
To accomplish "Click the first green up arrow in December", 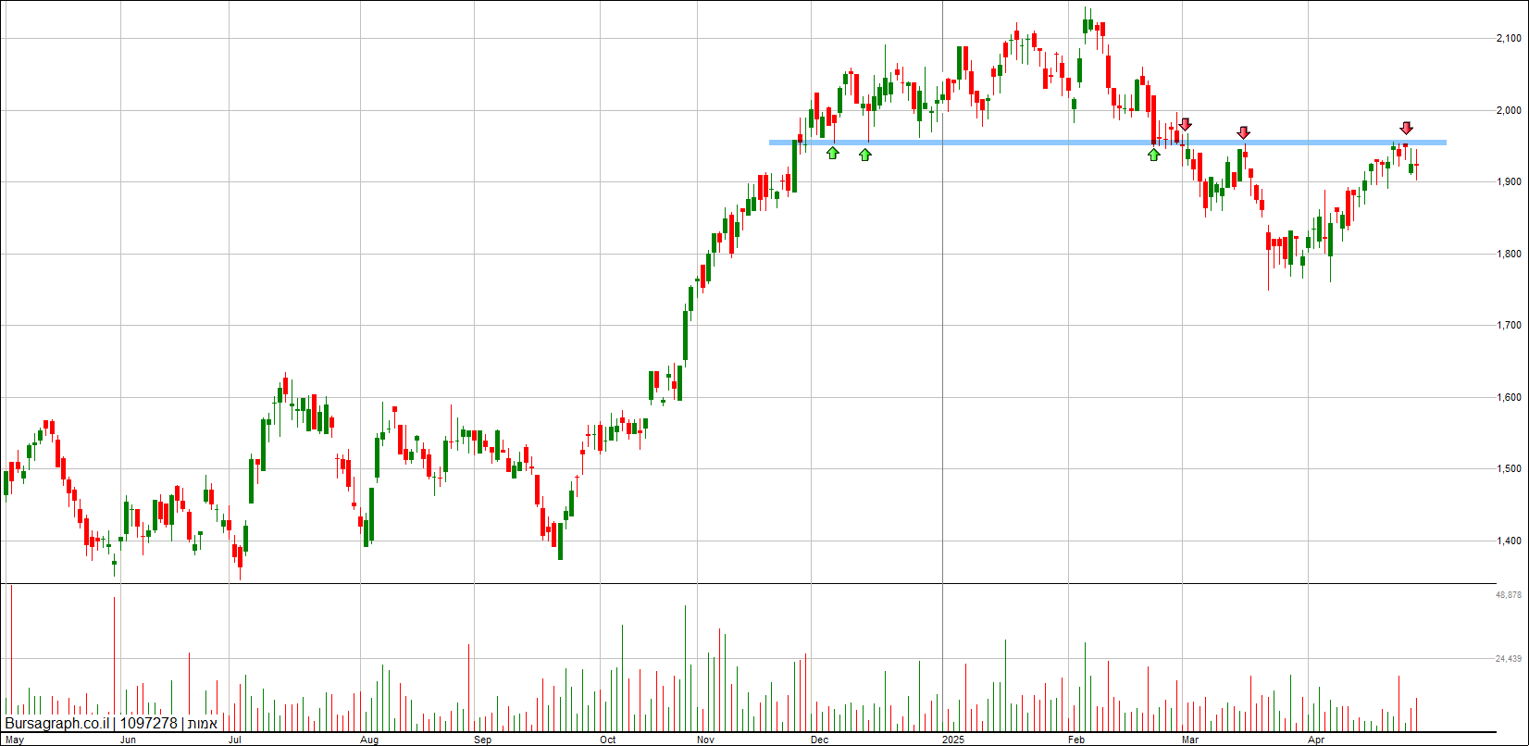I will pyautogui.click(x=833, y=153).
